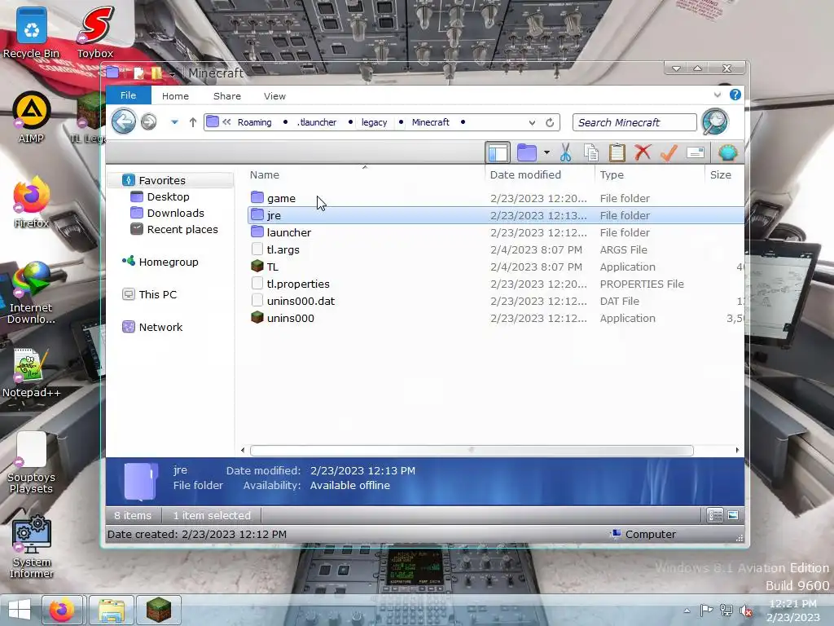Open the dropdown separator after legacy

point(401,122)
